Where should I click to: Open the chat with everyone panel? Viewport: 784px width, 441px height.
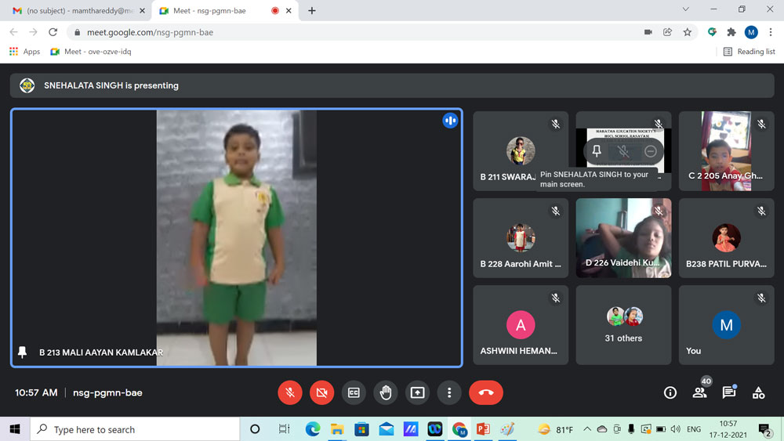(728, 392)
